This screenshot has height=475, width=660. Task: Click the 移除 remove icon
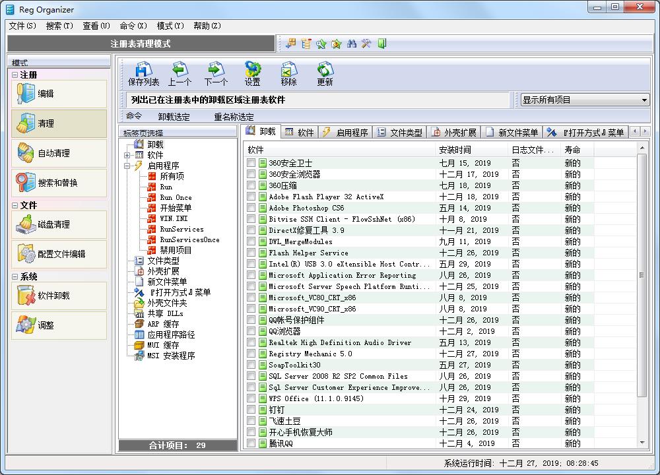pos(288,70)
